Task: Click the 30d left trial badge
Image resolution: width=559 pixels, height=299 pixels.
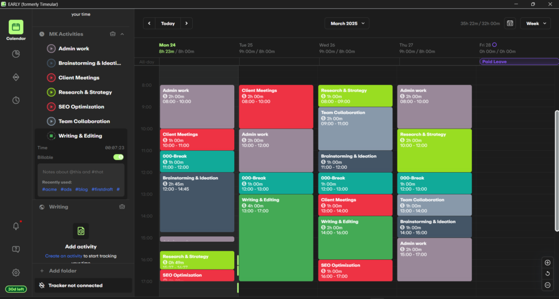Action: tap(16, 289)
